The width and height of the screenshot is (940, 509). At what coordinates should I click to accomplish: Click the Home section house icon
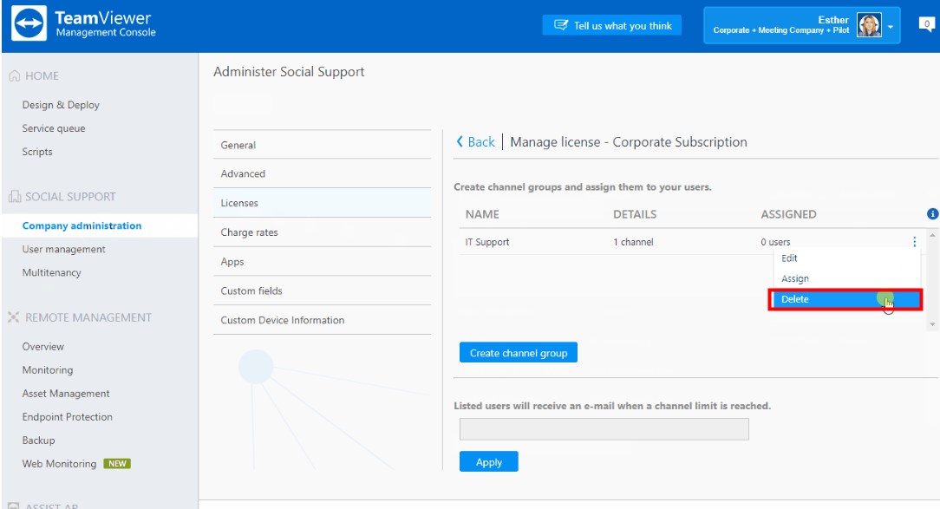[x=14, y=76]
